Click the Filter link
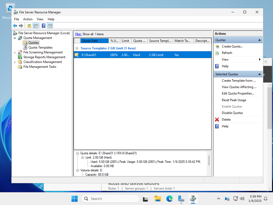This screenshot has height=205, width=273. [78, 34]
